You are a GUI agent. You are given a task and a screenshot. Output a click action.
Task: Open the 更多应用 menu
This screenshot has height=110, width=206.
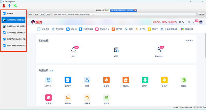tap(187, 29)
